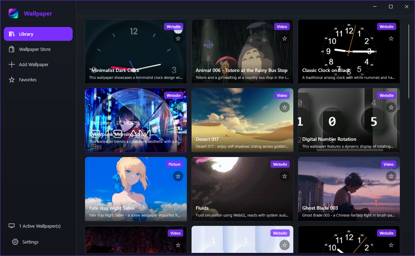Click the Video tag on bottom-left dark card
Viewport: 415px width, 256px height.
176,233
